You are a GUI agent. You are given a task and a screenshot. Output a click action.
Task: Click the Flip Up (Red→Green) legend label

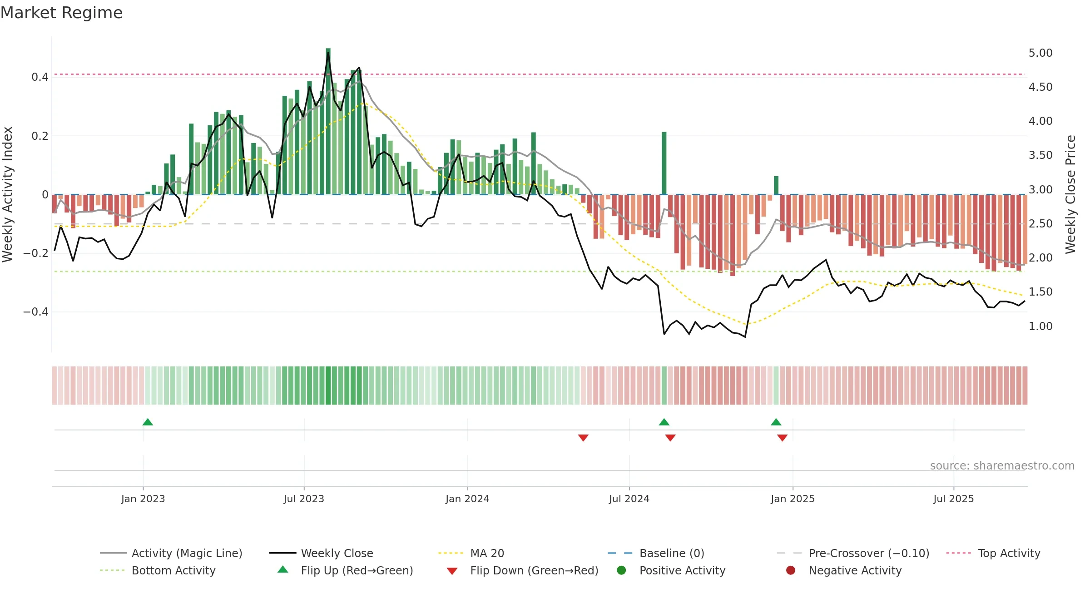point(357,570)
